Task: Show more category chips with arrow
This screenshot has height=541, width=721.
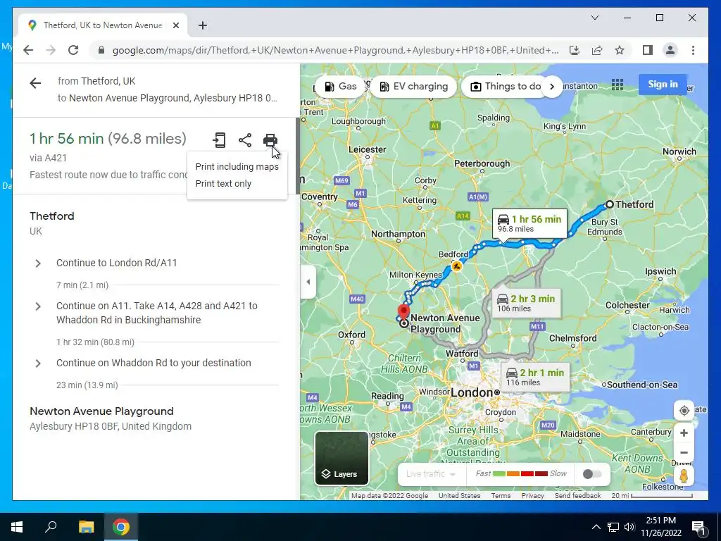Action: point(552,87)
